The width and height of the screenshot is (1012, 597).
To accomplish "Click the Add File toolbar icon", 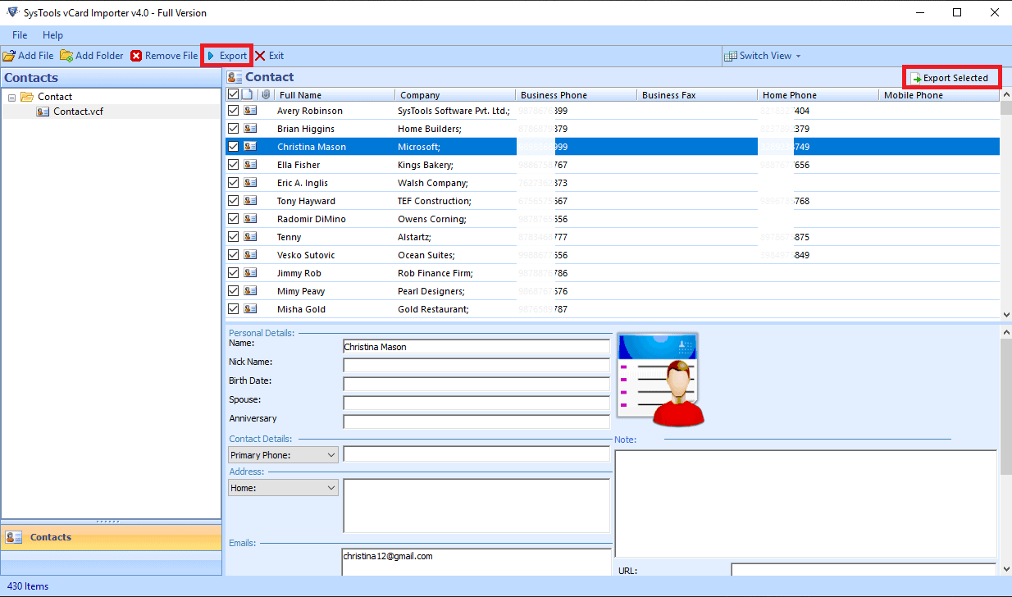I will (x=9, y=56).
